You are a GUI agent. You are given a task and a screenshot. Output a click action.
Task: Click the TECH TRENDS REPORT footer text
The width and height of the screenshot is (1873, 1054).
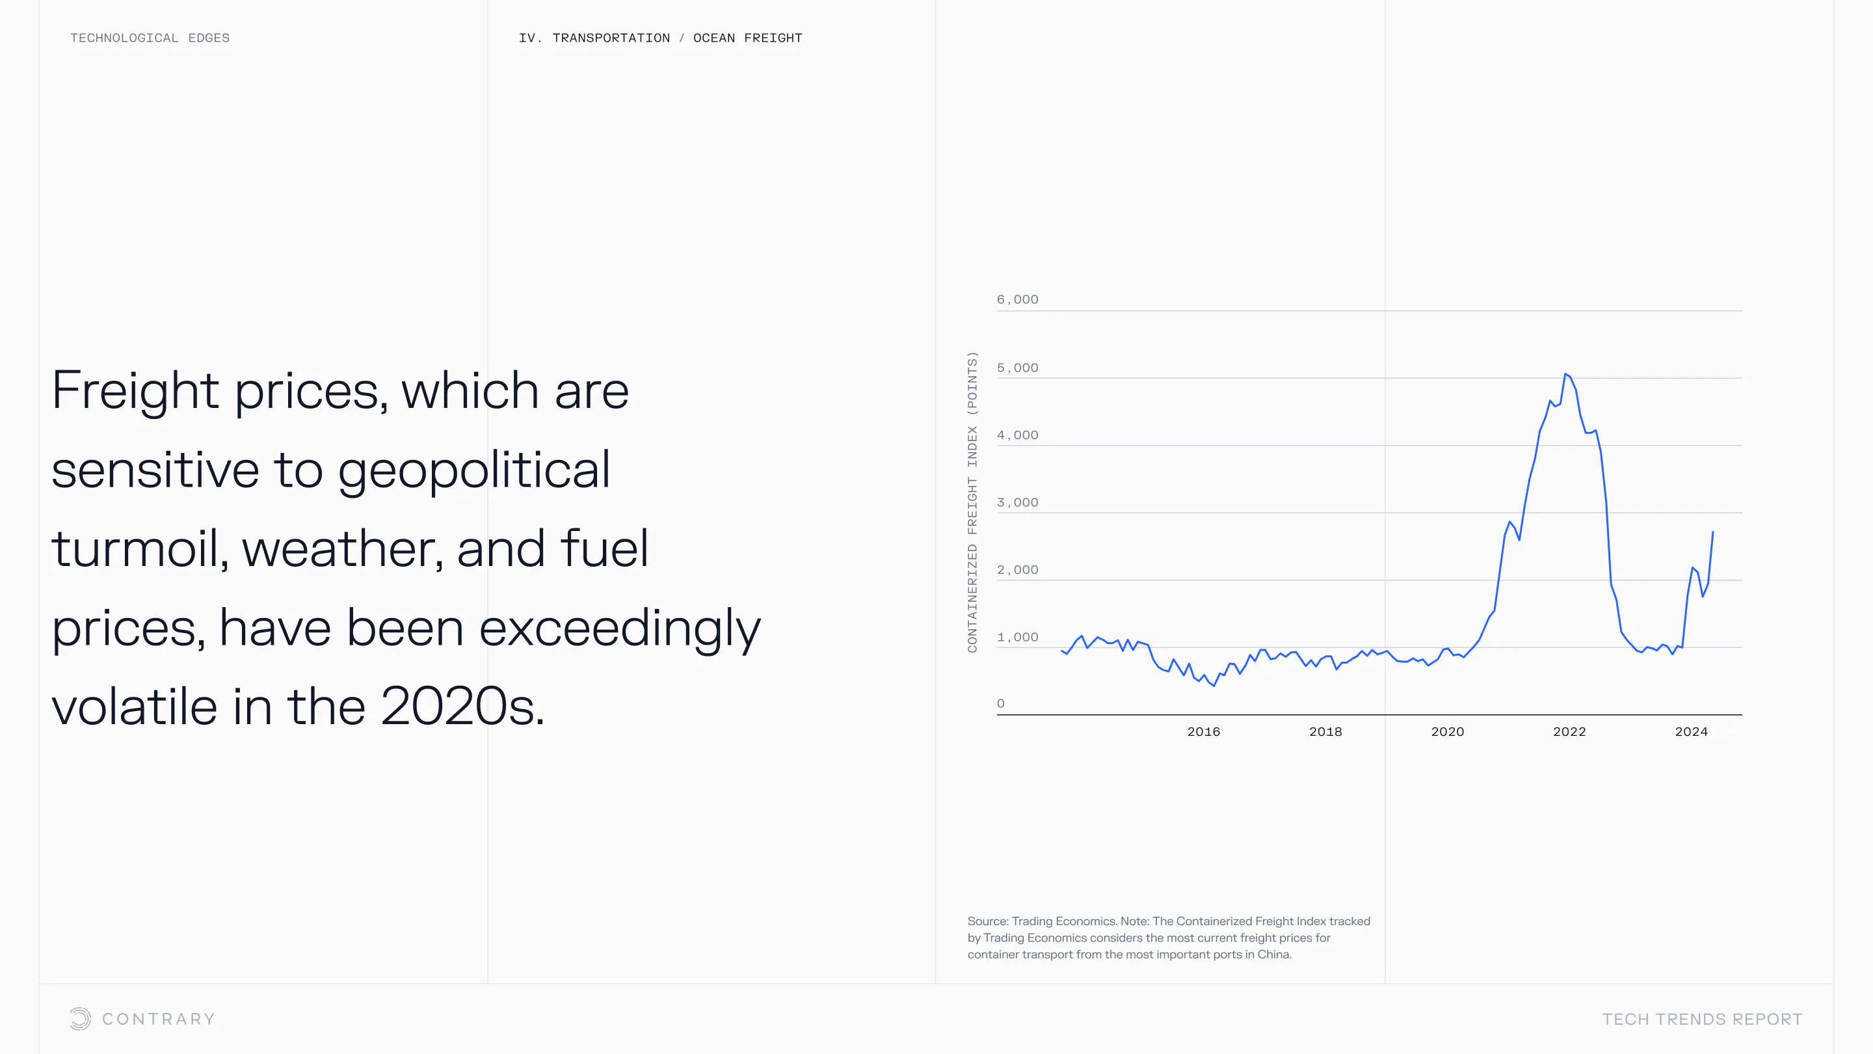[x=1702, y=1019]
